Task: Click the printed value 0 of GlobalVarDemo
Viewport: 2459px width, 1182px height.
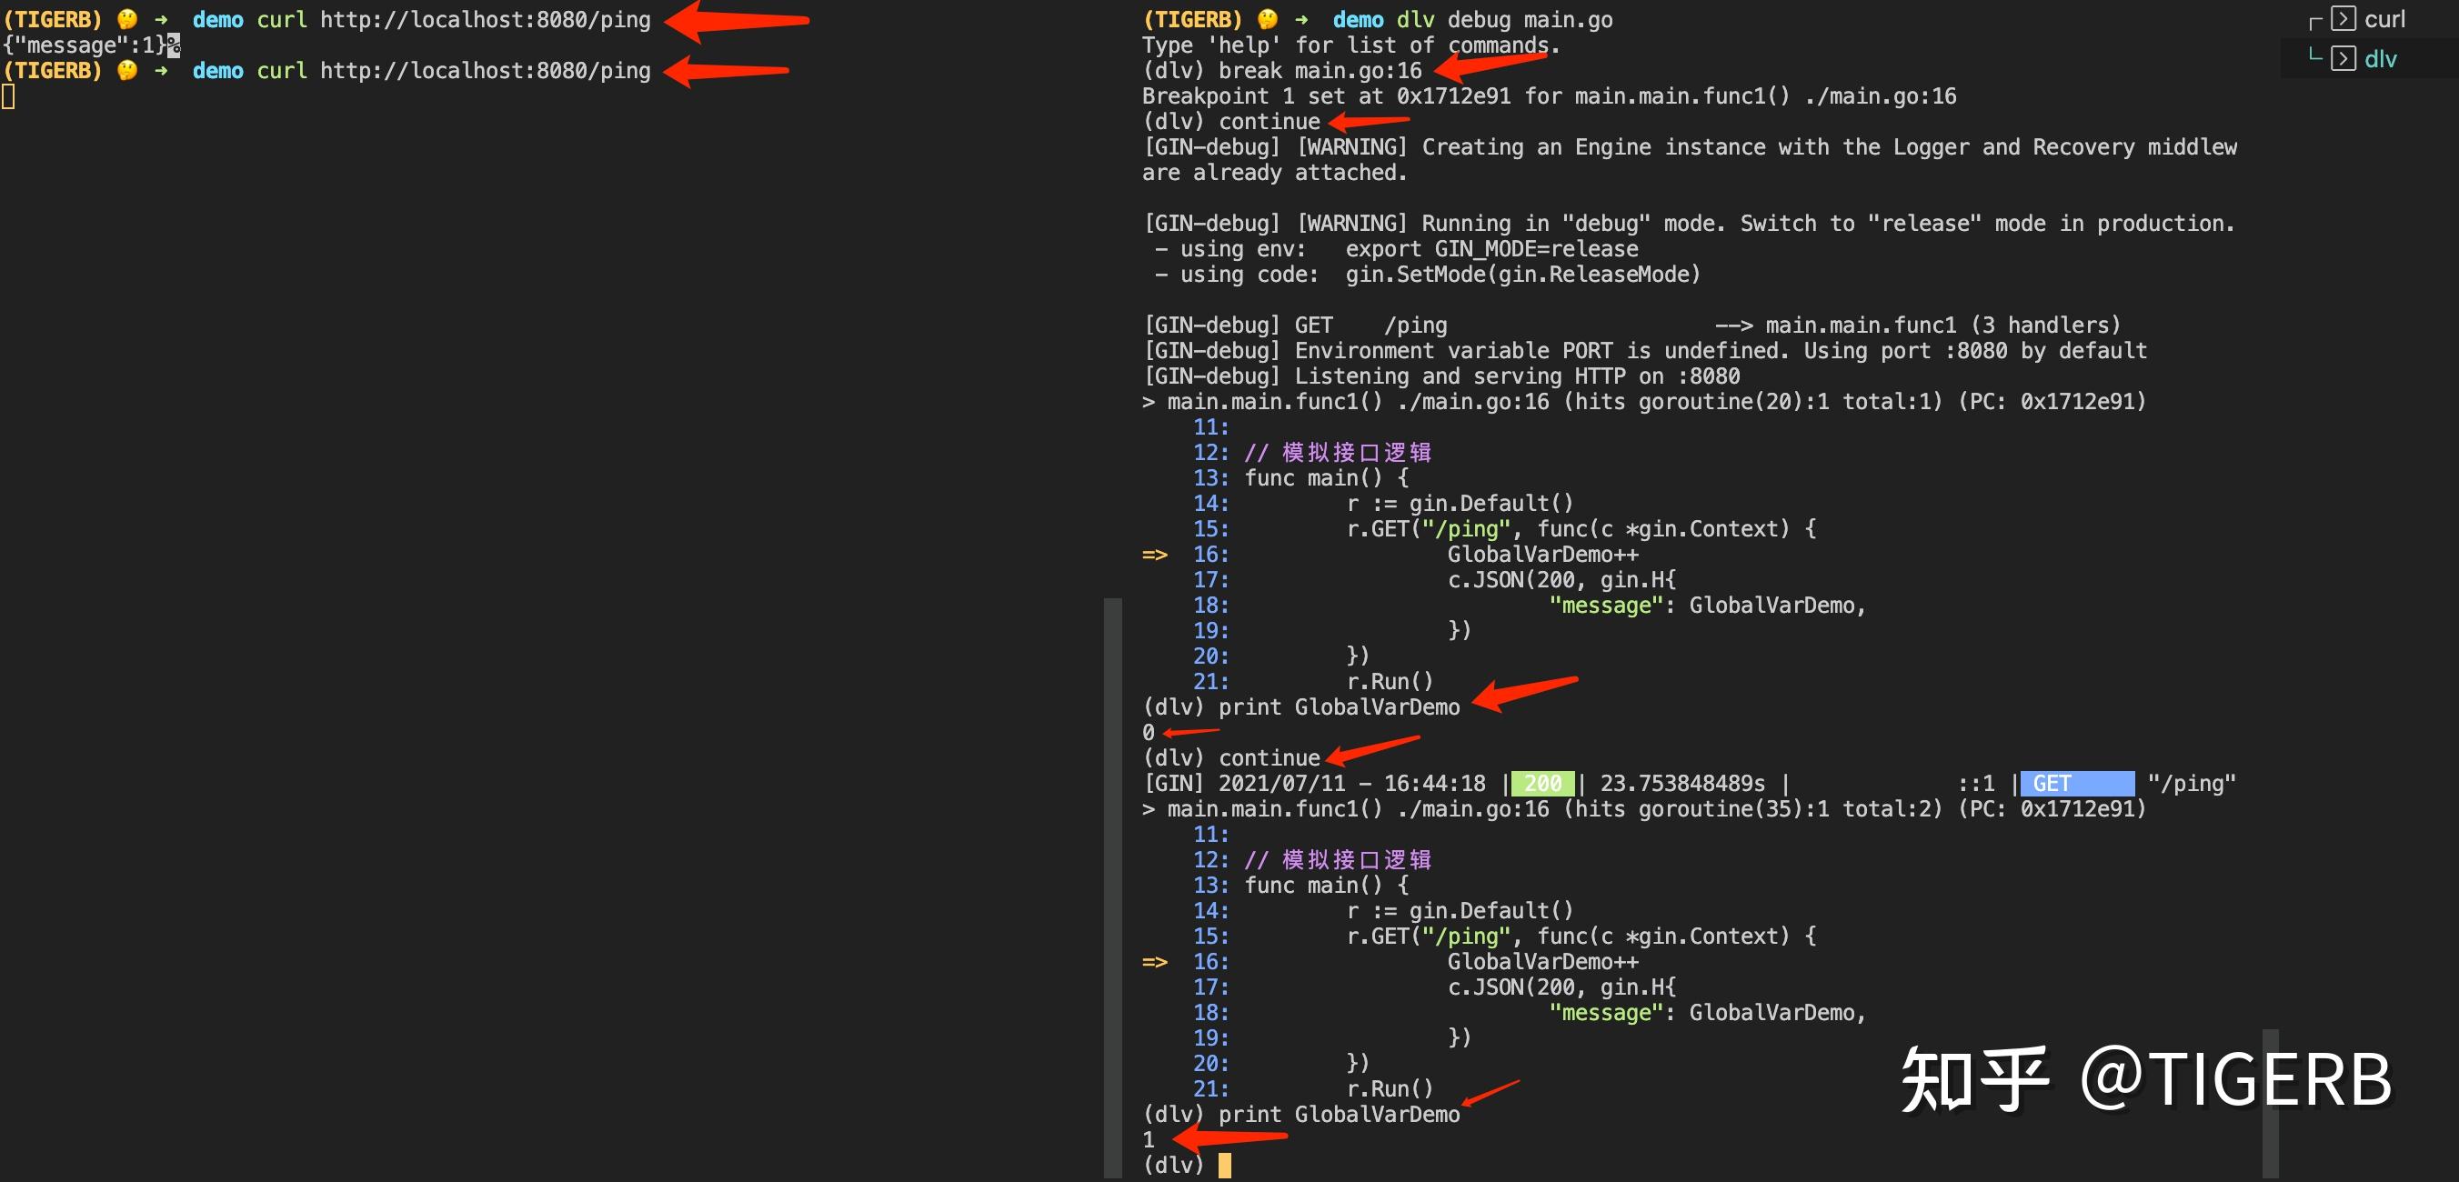Action: point(1149,732)
